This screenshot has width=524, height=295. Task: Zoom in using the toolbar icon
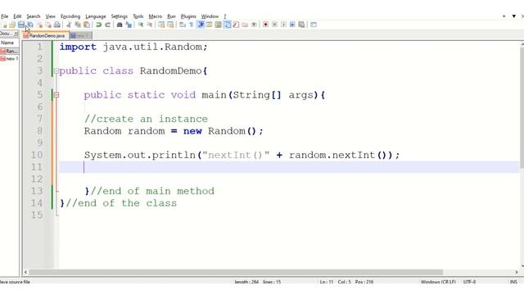(x=141, y=25)
